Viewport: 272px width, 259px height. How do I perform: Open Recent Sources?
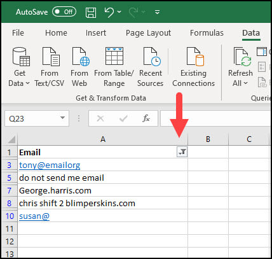click(x=150, y=67)
